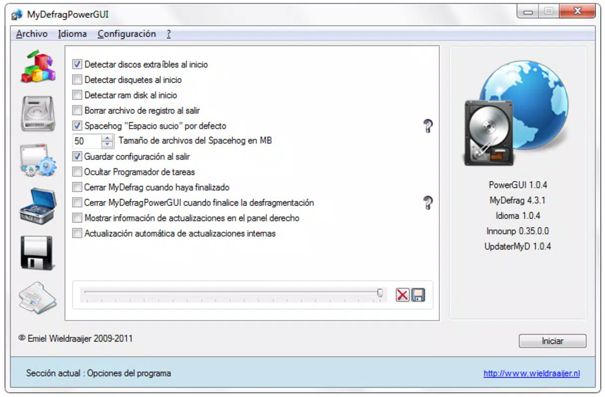
Task: Click help question mark beside Cerrar MyDefragPowerGUI option
Action: 428,202
